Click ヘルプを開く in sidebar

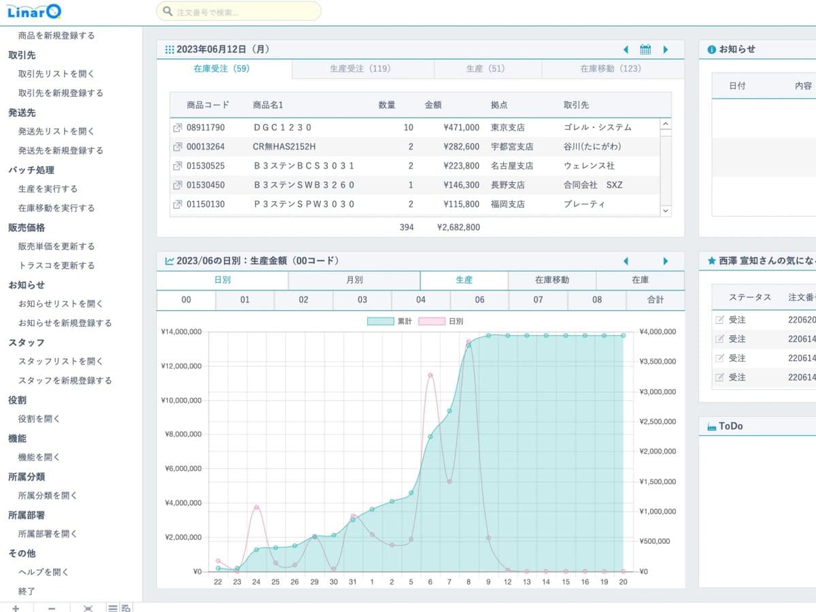(x=44, y=572)
